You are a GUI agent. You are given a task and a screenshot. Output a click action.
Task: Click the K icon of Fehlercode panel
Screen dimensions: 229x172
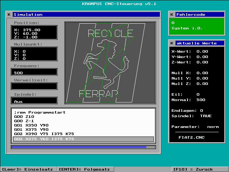click(172, 14)
